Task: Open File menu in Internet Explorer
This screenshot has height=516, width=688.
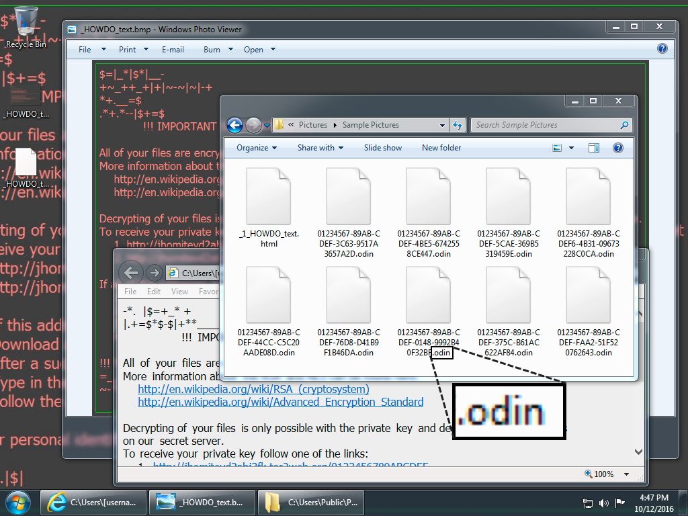Action: pyautogui.click(x=130, y=292)
